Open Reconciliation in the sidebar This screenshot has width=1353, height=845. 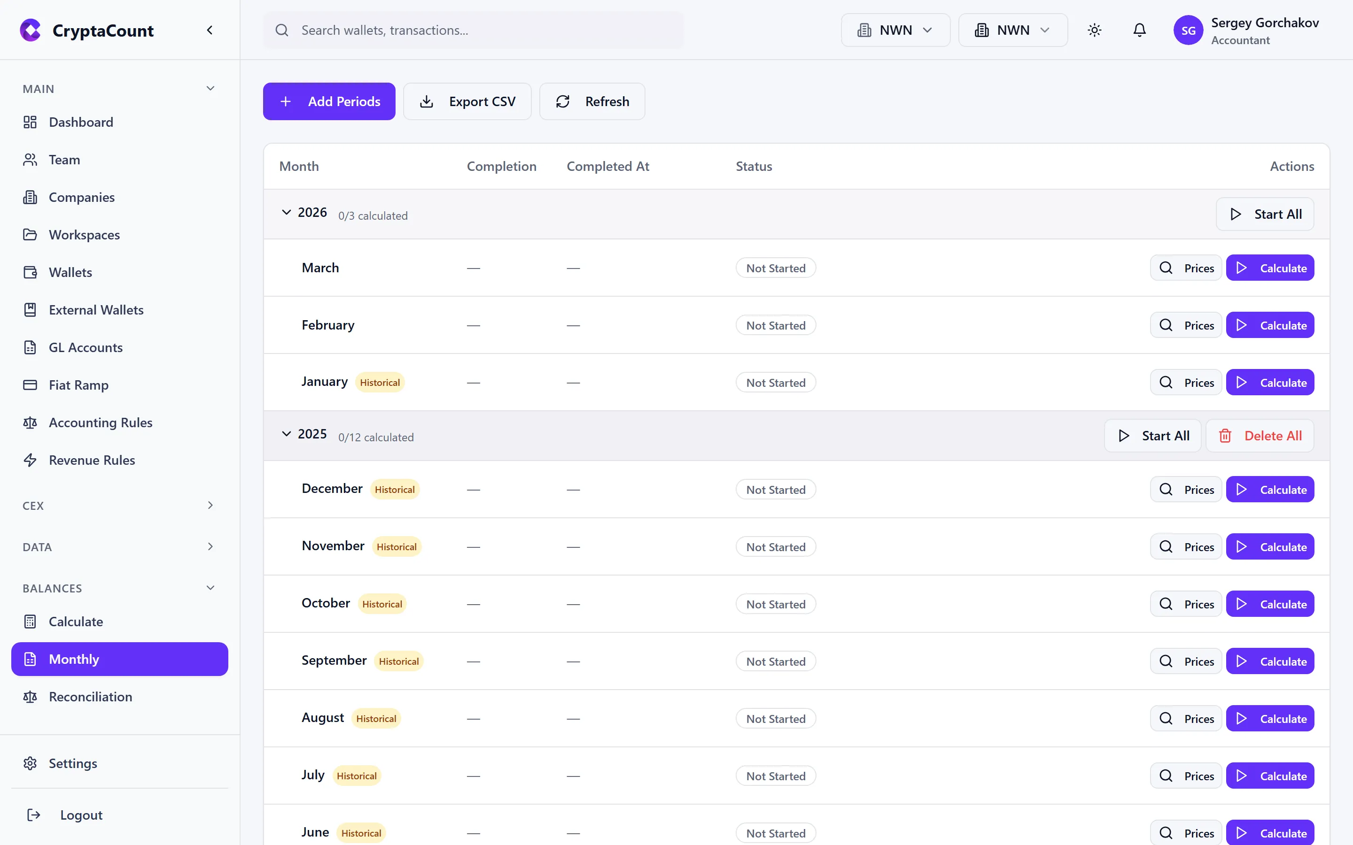91,696
